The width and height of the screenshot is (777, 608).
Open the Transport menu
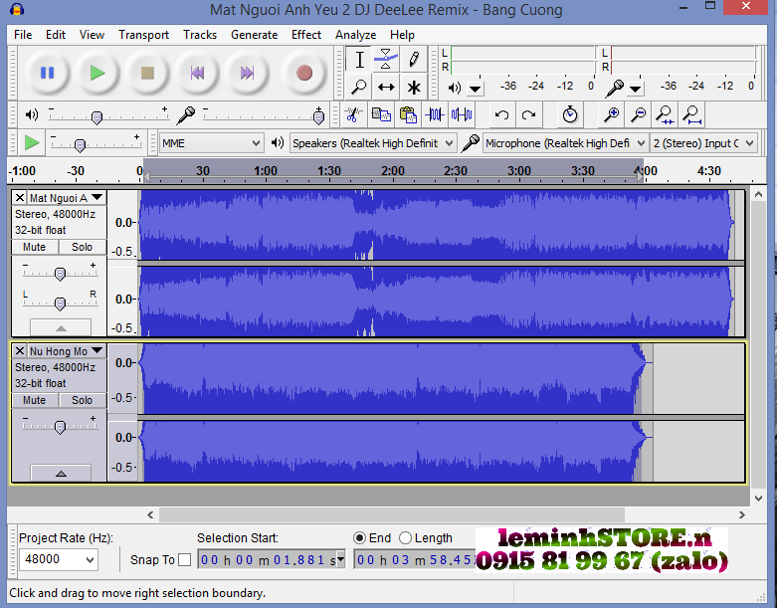tap(143, 35)
